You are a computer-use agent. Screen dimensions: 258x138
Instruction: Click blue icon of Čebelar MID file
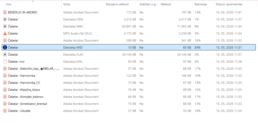click(5, 47)
